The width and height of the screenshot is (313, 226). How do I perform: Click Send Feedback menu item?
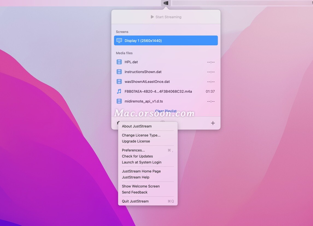(x=148, y=192)
